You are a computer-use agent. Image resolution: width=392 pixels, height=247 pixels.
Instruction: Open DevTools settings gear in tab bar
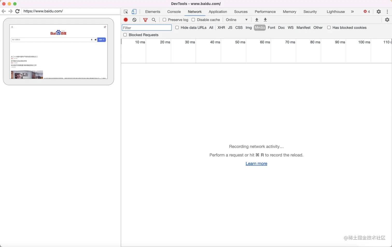click(x=379, y=12)
